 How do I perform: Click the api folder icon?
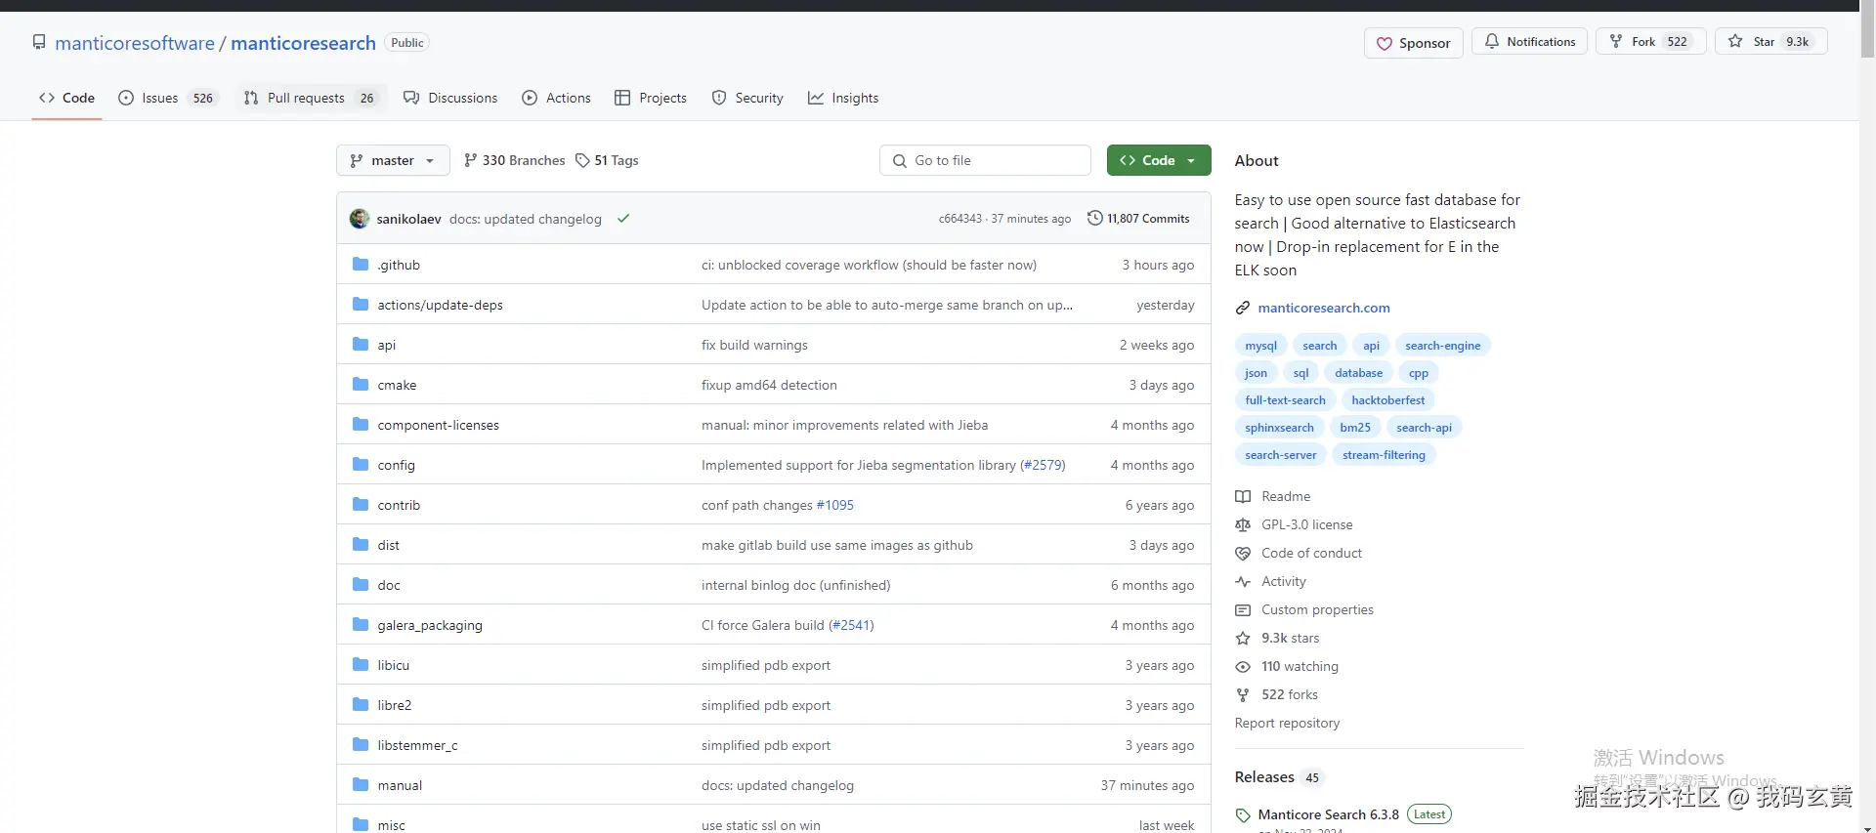361,344
